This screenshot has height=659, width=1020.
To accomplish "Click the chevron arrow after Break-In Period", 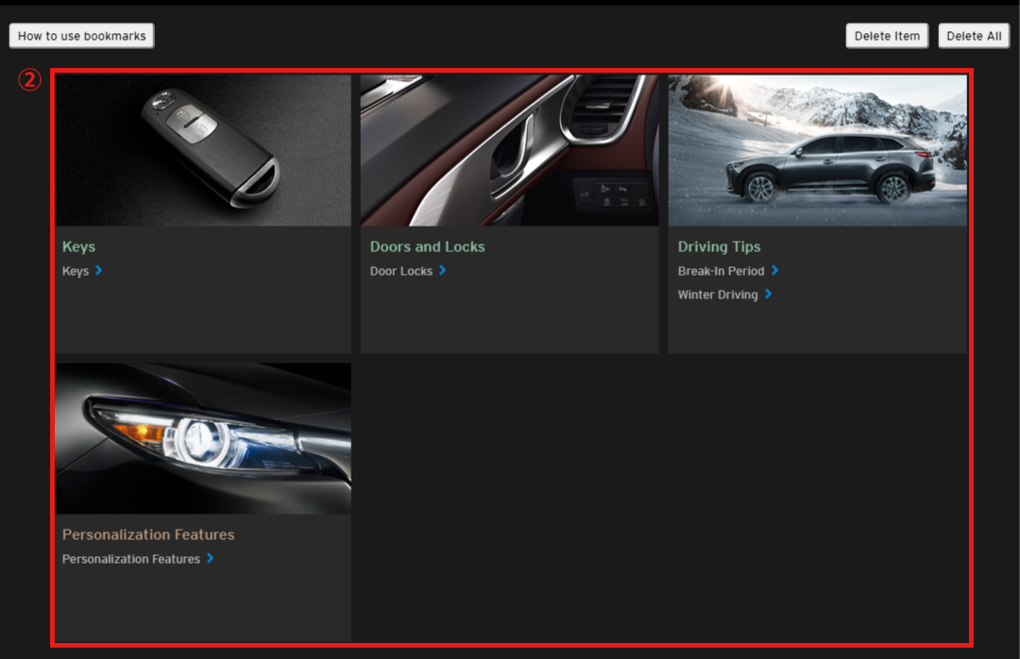I will pyautogui.click(x=774, y=271).
